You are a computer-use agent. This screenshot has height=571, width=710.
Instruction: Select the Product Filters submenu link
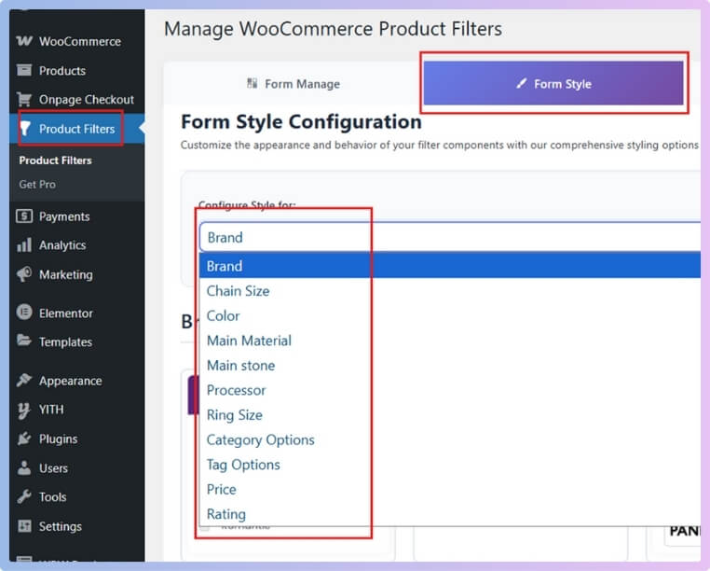click(55, 160)
